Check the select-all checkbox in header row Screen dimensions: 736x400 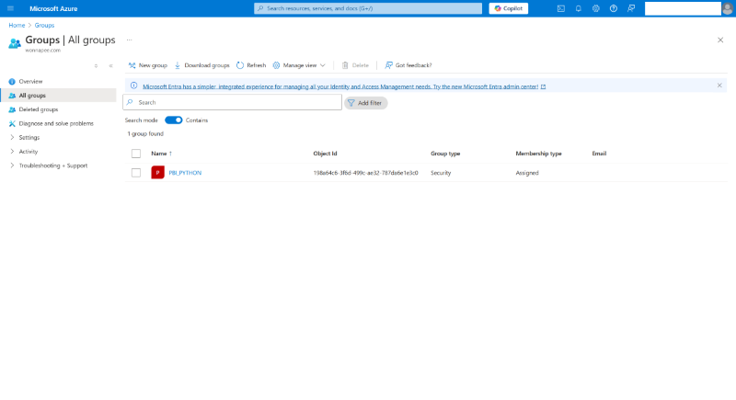click(x=136, y=154)
